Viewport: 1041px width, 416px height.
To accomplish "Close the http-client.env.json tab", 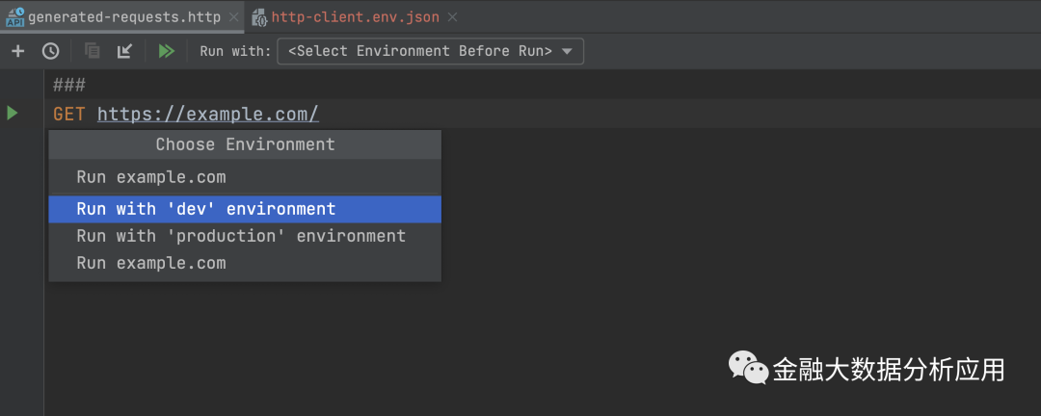I will pos(453,17).
